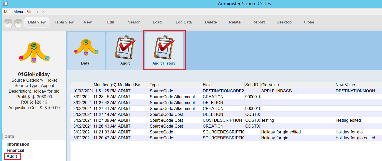Click the Relate toolbar button

tap(235, 22)
